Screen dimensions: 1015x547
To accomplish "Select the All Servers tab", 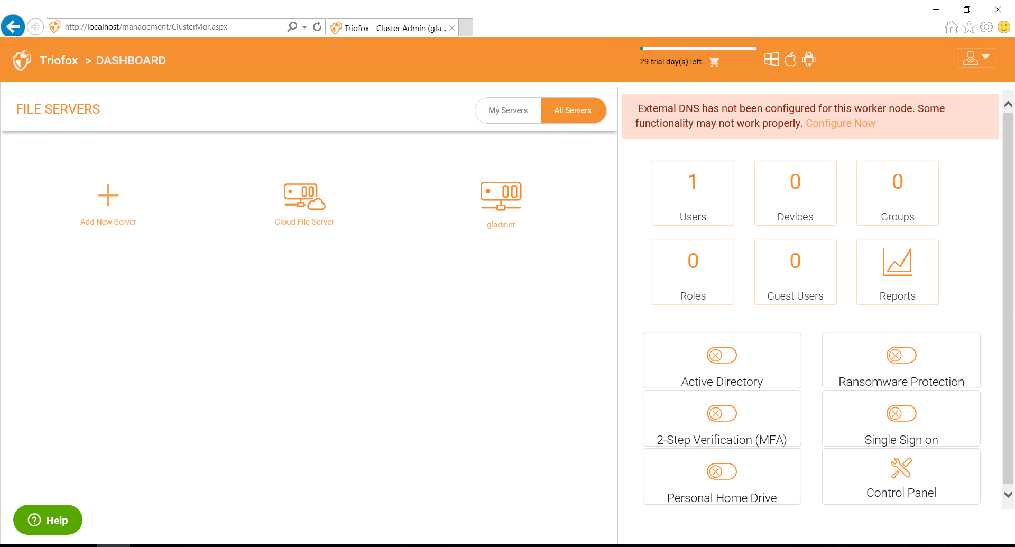I will click(x=573, y=110).
